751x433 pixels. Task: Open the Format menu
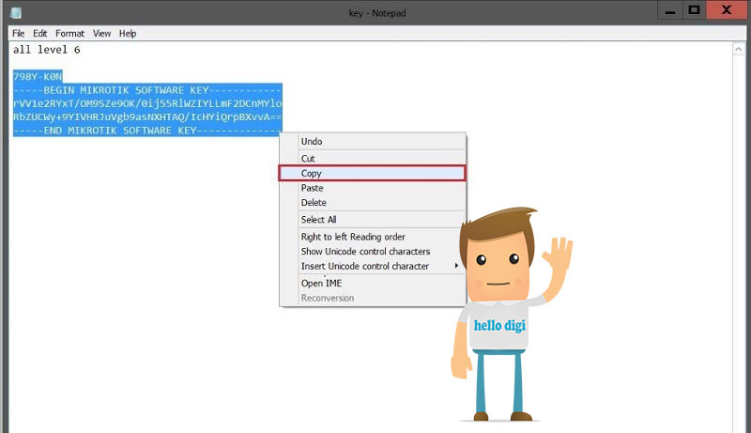click(69, 34)
